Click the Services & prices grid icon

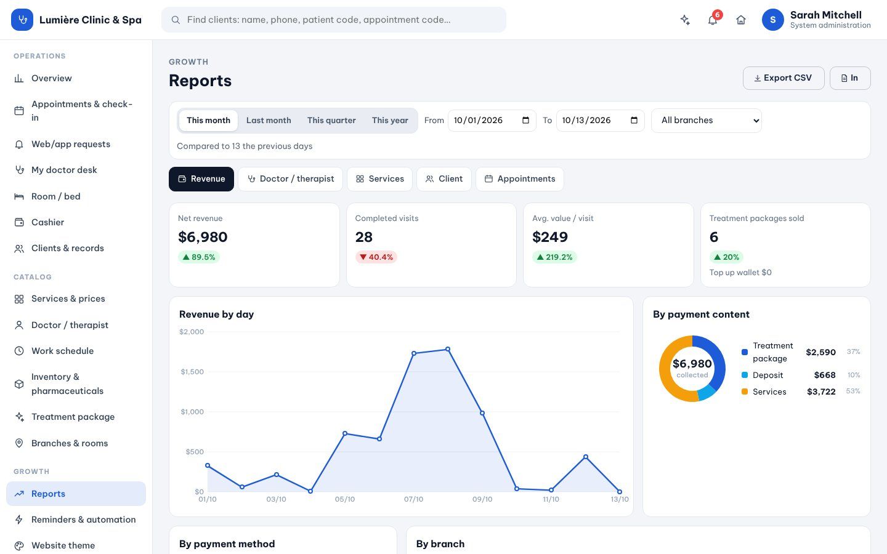19,299
